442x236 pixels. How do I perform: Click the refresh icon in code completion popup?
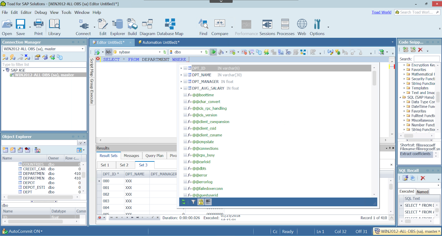[x=183, y=202]
